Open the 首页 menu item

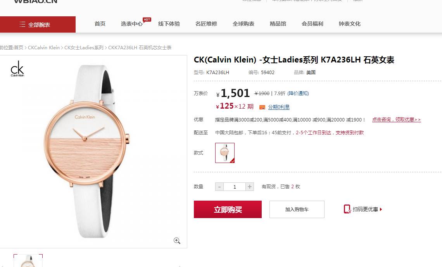[x=100, y=24]
